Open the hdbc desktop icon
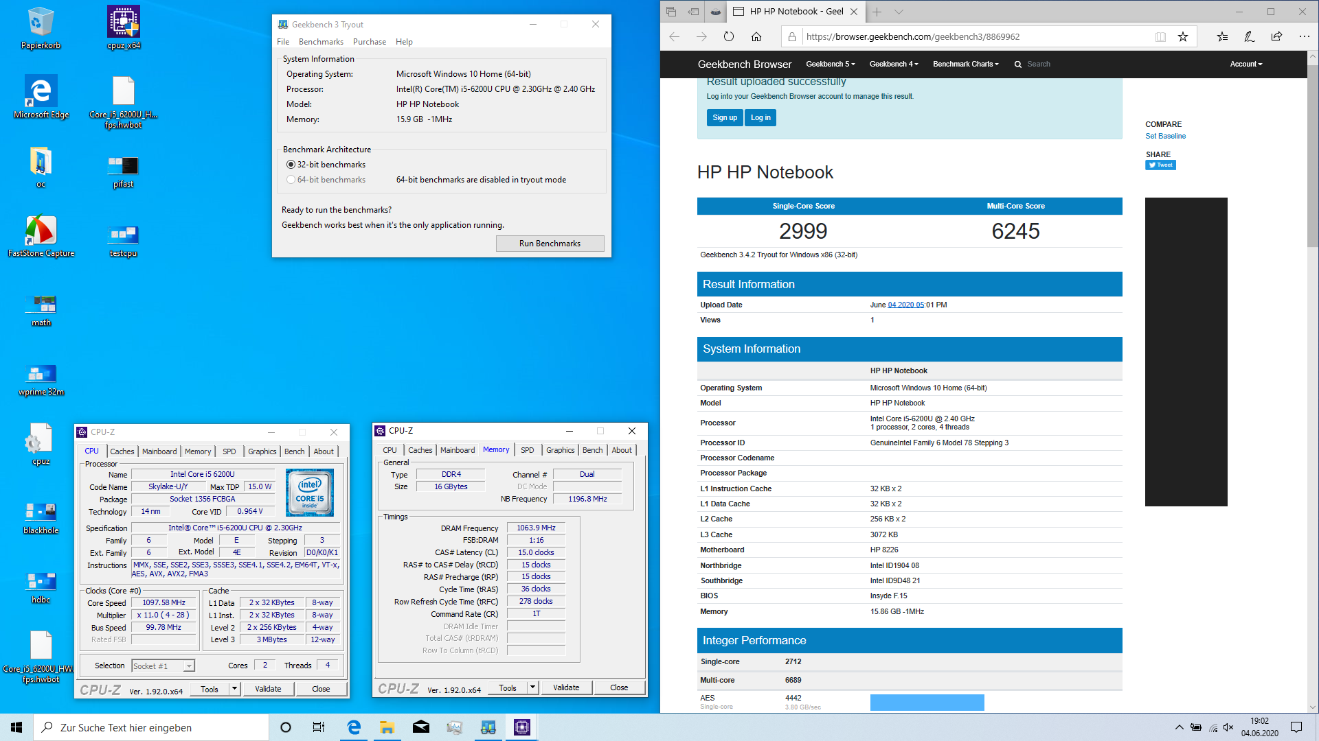 point(41,587)
